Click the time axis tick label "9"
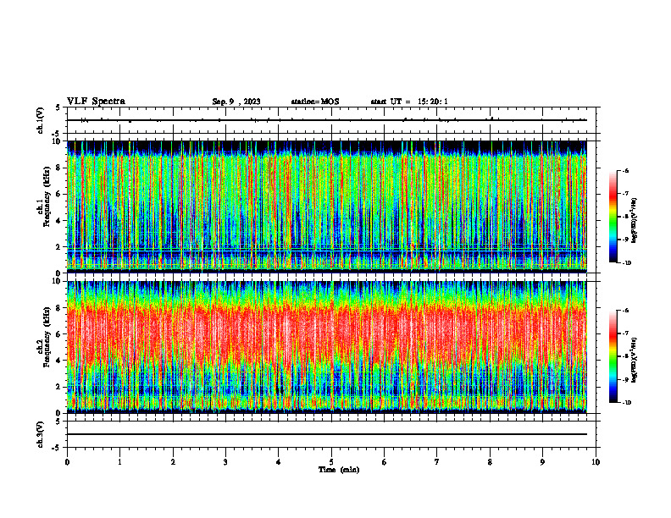The image size is (671, 518). [x=542, y=462]
